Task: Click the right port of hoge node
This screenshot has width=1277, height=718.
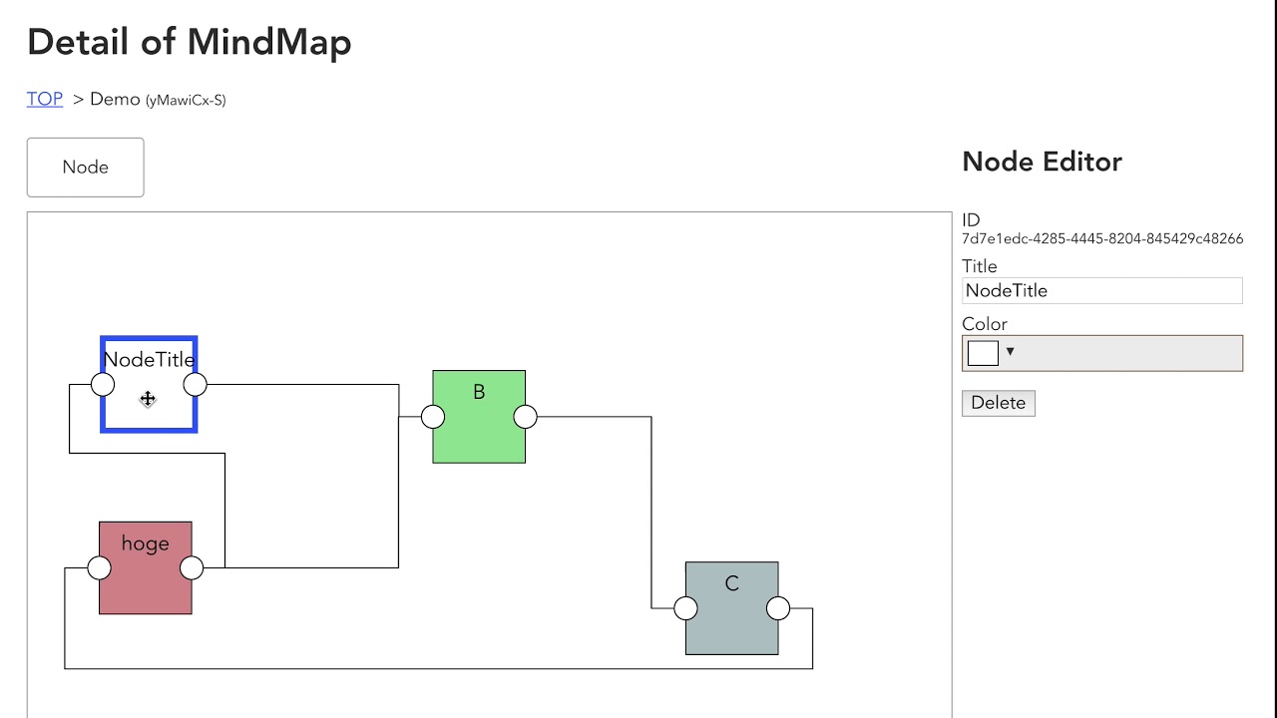Action: 192,568
